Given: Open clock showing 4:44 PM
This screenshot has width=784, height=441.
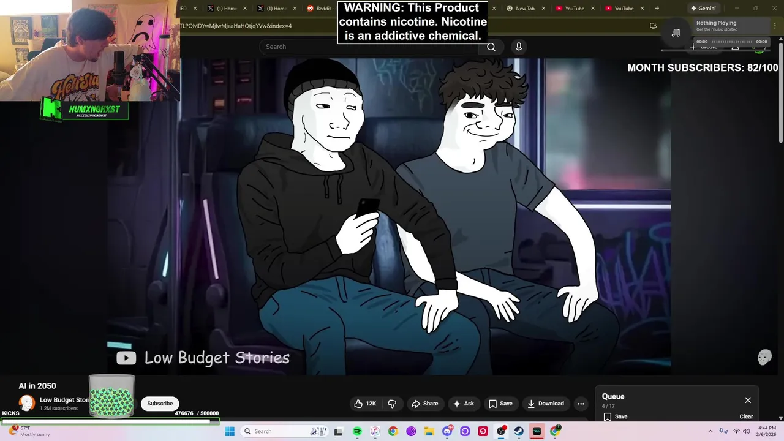Looking at the screenshot, I should (767, 431).
